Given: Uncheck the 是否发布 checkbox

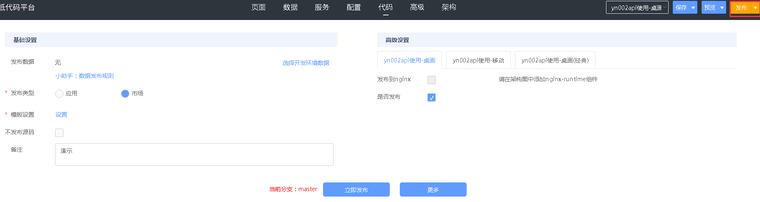Looking at the screenshot, I should click(432, 97).
